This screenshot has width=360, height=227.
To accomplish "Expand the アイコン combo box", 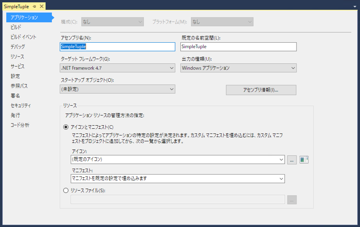I will coord(281,160).
